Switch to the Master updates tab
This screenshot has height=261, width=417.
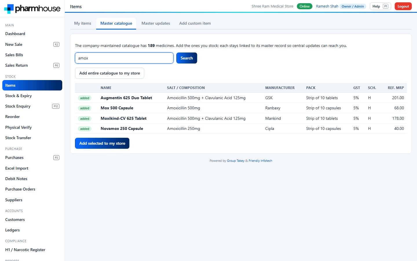pos(156,23)
